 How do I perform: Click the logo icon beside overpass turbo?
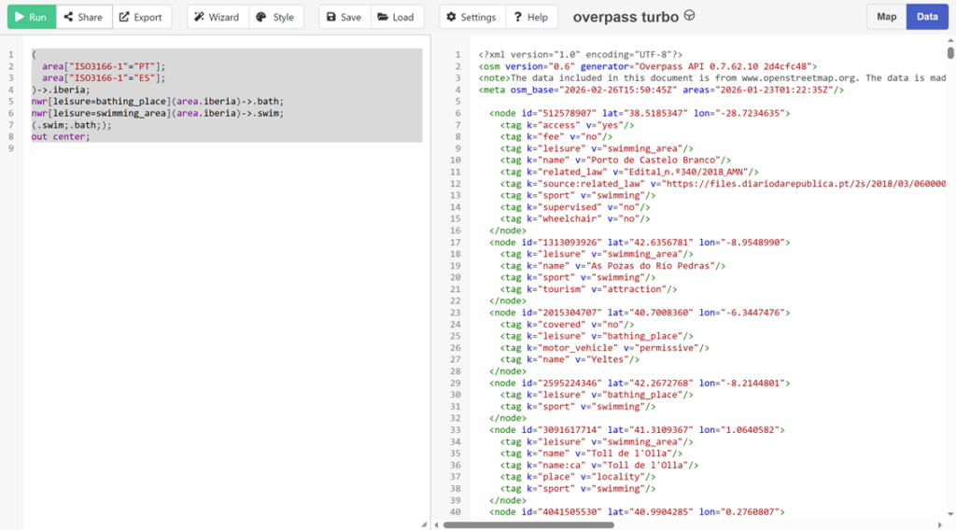point(690,16)
